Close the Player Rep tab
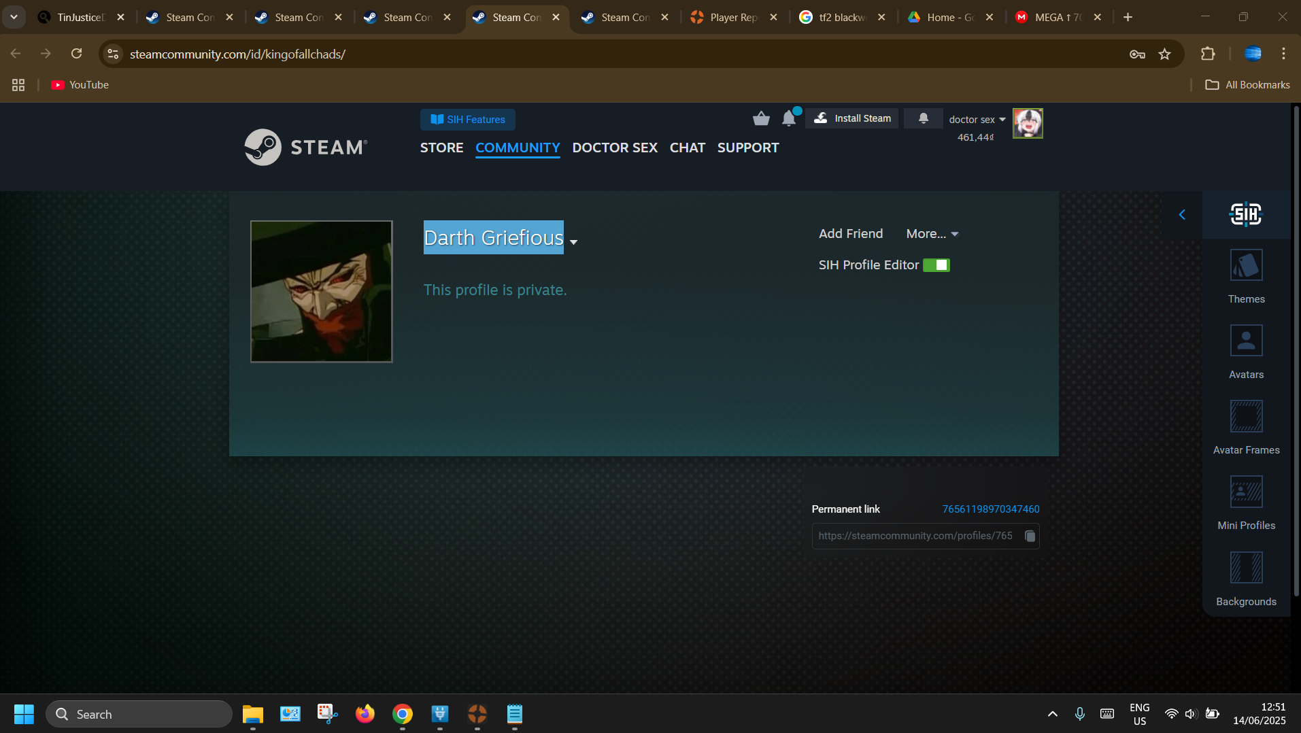This screenshot has height=733, width=1301. tap(773, 17)
